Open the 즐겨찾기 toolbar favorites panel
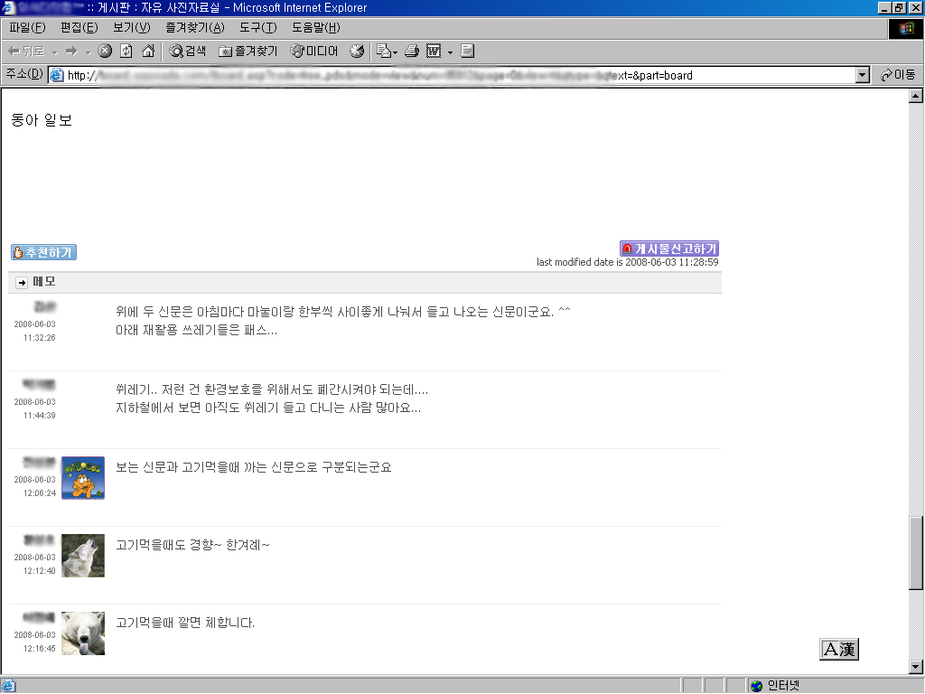Viewport: 925px width, 694px height. (x=248, y=52)
